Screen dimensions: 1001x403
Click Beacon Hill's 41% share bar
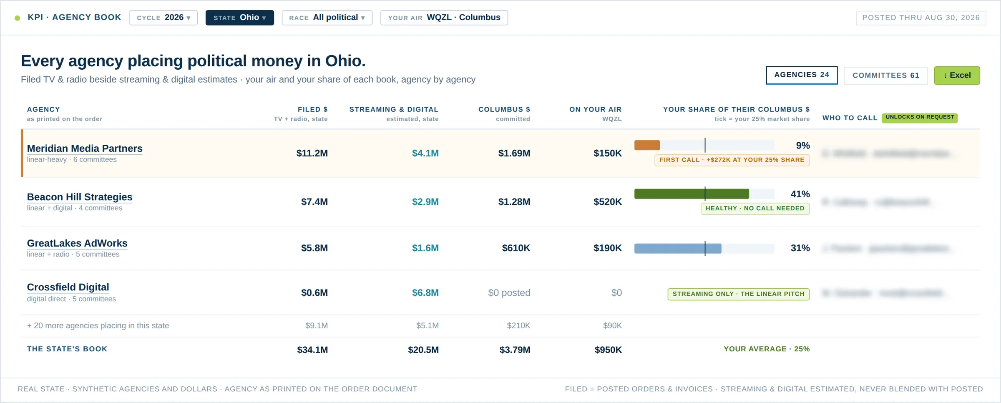(704, 194)
